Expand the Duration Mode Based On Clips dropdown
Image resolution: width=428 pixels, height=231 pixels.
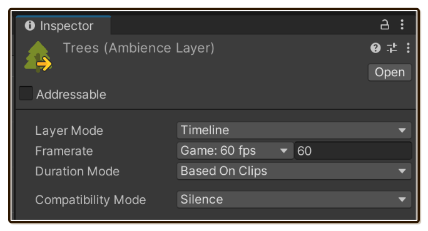pos(294,171)
